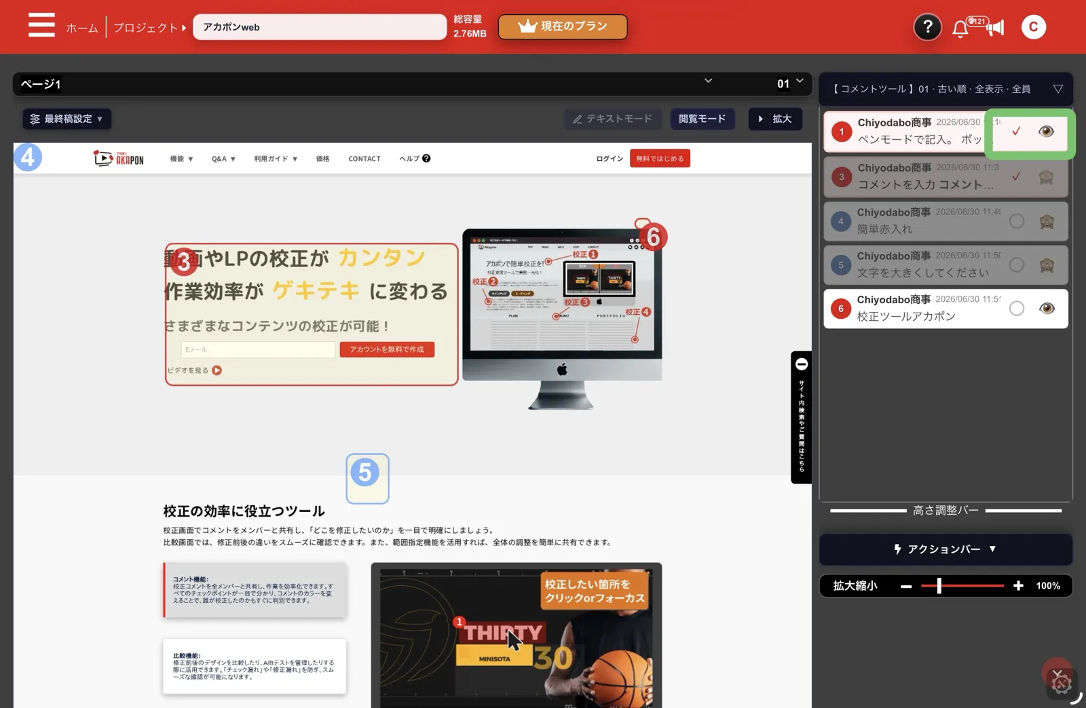1086x708 pixels.
Task: Expand the 利用ガイド menu in preview
Action: coord(276,159)
